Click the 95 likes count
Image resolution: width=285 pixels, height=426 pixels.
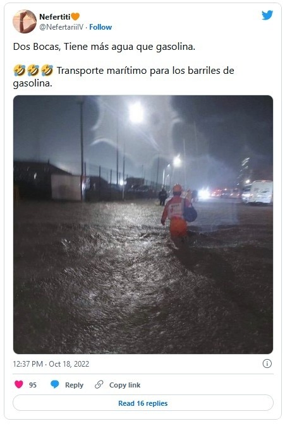[x=33, y=385]
